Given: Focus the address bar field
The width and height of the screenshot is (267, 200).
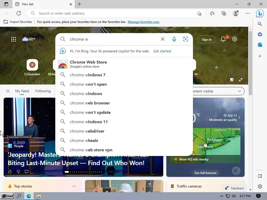Looking at the screenshot, I should pos(116,13).
